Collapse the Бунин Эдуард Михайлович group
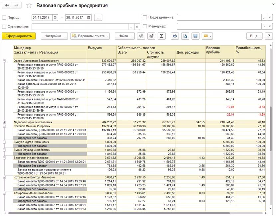The height and width of the screenshot is (216, 276). tap(4, 150)
